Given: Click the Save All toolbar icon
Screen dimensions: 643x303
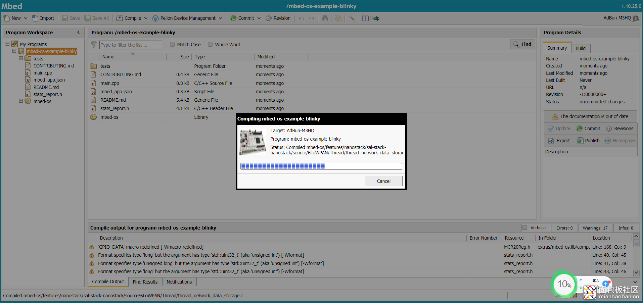Looking at the screenshot, I should (x=88, y=18).
